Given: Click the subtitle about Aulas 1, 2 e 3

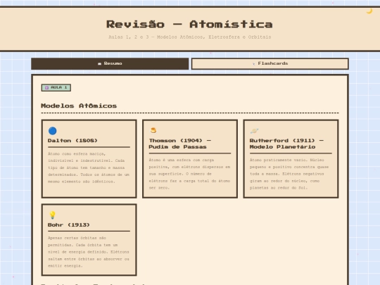Looking at the screenshot, I should (190, 37).
